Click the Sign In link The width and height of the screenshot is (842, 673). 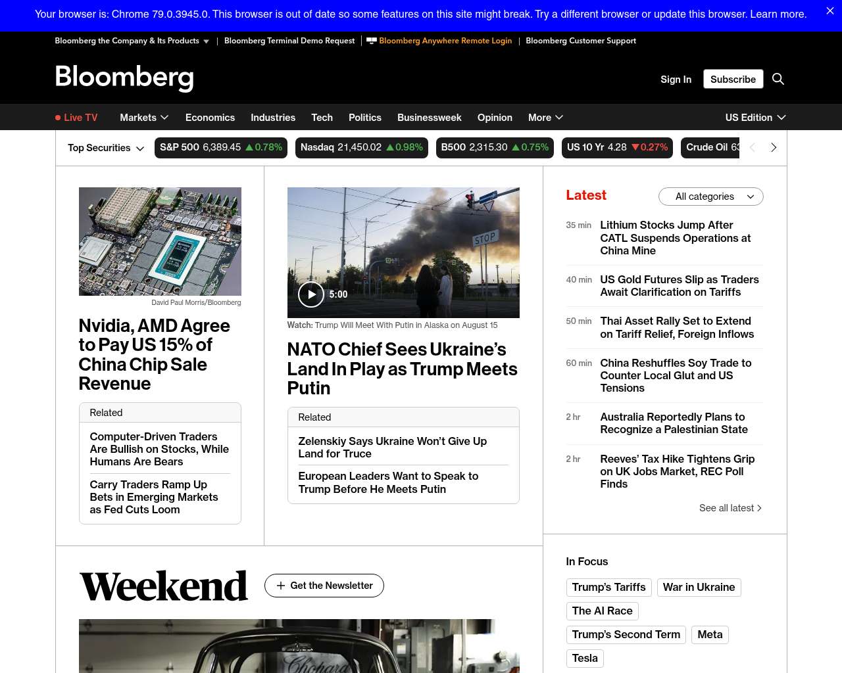676,79
